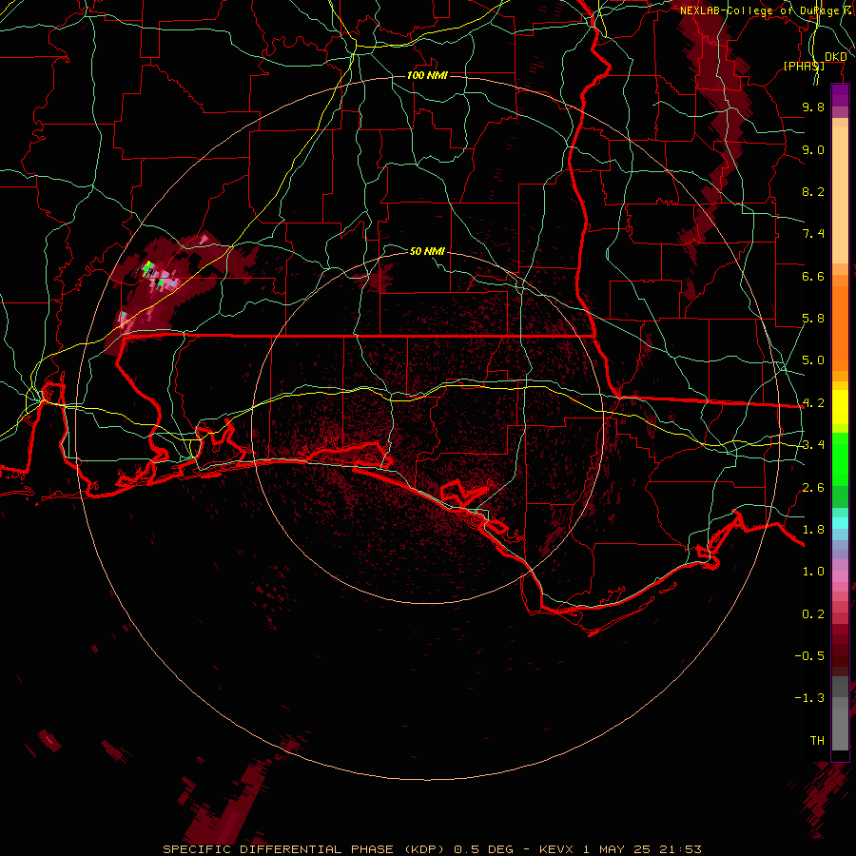Click the 8.2 value on color scale

click(813, 191)
